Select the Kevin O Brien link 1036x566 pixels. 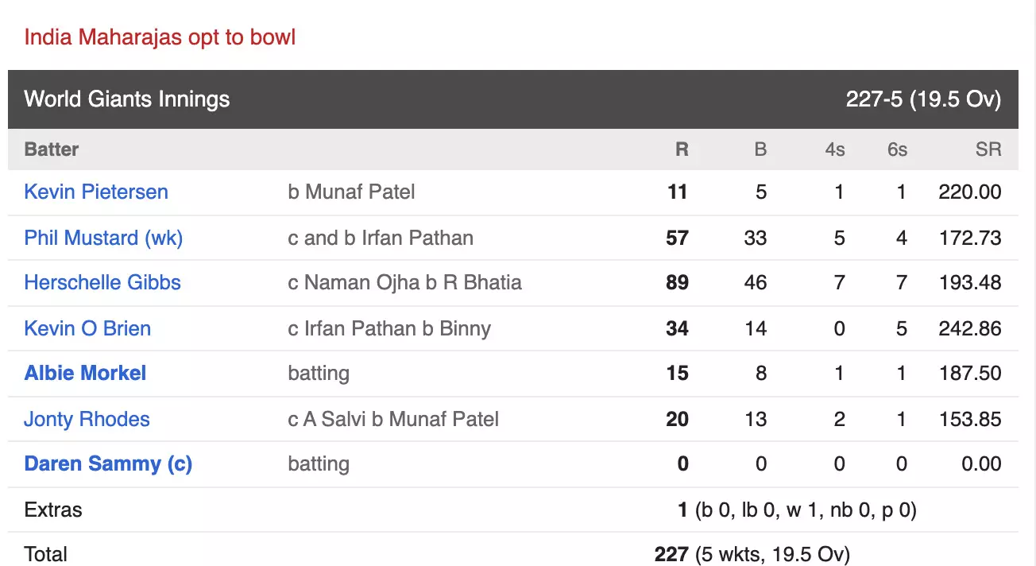(x=87, y=328)
